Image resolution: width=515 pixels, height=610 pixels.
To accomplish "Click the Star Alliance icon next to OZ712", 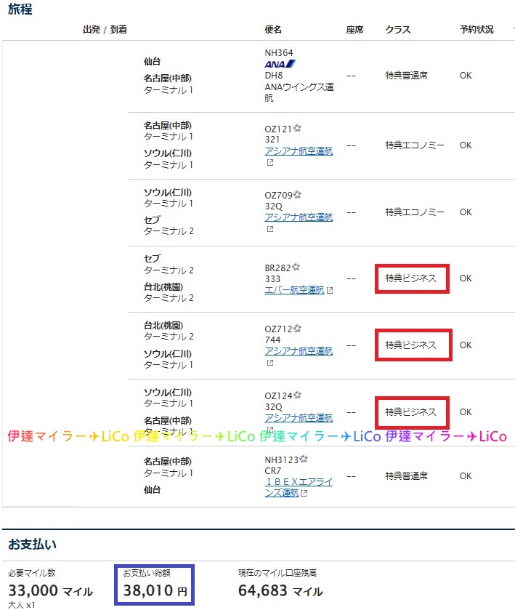I will coord(298,329).
